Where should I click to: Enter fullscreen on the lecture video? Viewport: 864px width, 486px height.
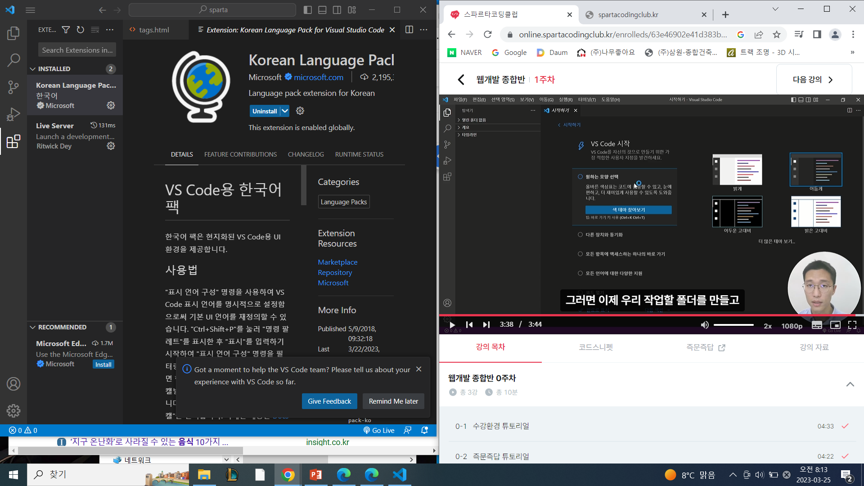click(852, 325)
